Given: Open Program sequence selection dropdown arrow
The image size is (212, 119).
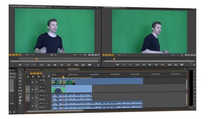Looking at the screenshot, I should click(122, 8).
